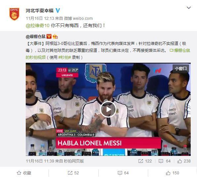Click 收藏 star to favorite post
197x179 pixels.
tap(24, 173)
